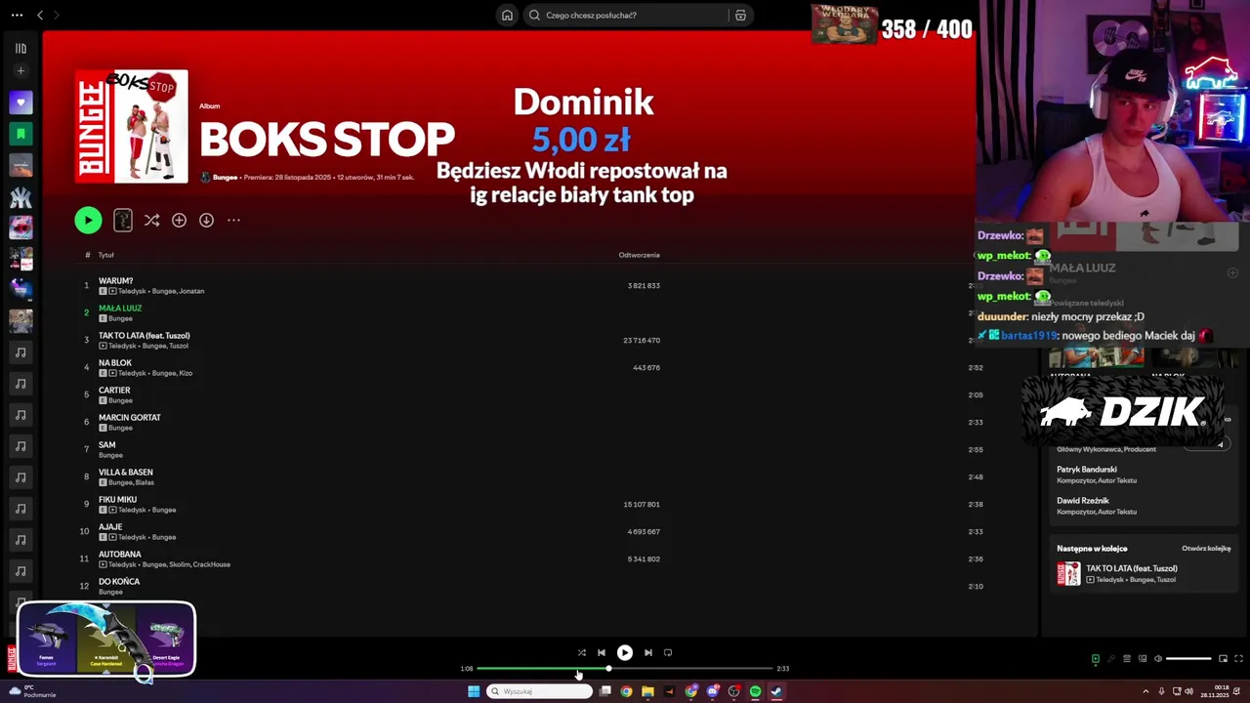Open artist 'Białas' on the VILLA & BASEN row

pos(145,482)
